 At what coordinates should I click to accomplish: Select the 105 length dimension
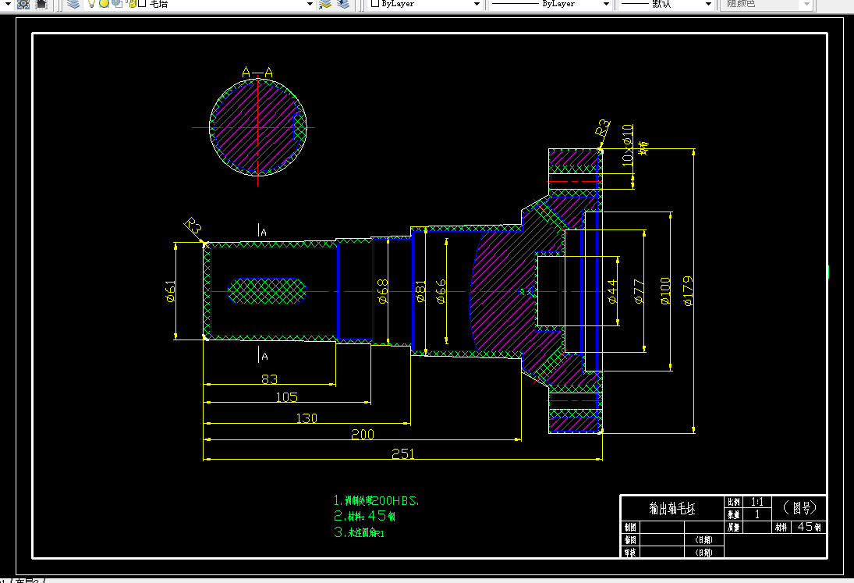coord(286,396)
